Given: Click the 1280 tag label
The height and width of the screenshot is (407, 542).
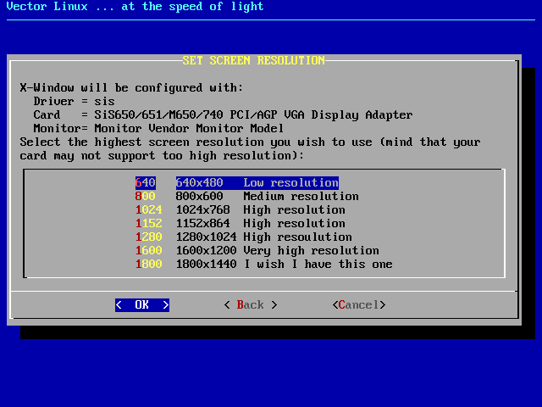Looking at the screenshot, I should [x=148, y=237].
